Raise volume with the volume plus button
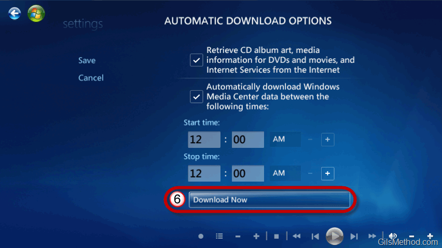Viewport: 442px width, 248px height. click(x=430, y=236)
